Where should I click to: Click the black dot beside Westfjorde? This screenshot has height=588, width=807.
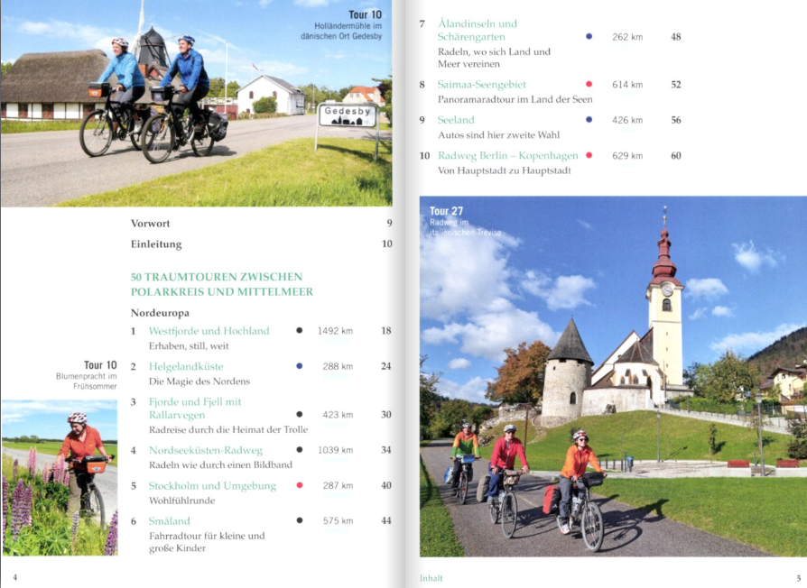(300, 330)
